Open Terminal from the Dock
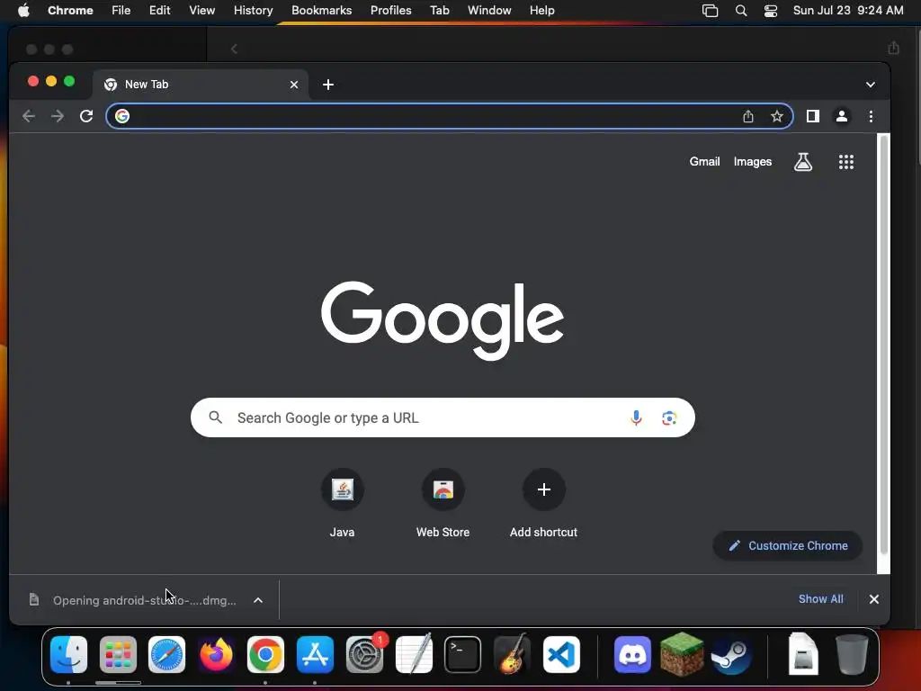 pyautogui.click(x=463, y=655)
